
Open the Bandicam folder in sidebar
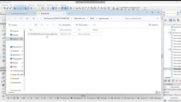[x=15, y=79]
